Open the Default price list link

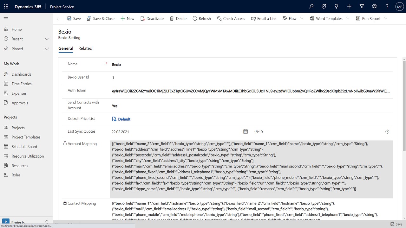(124, 119)
